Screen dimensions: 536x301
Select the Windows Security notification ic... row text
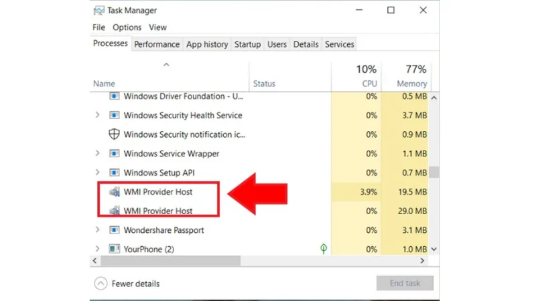point(184,134)
